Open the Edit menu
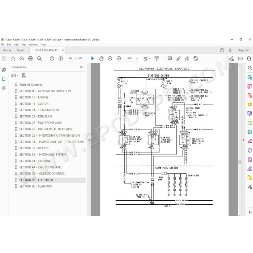Screen dimensions: 253x253 (9, 44)
